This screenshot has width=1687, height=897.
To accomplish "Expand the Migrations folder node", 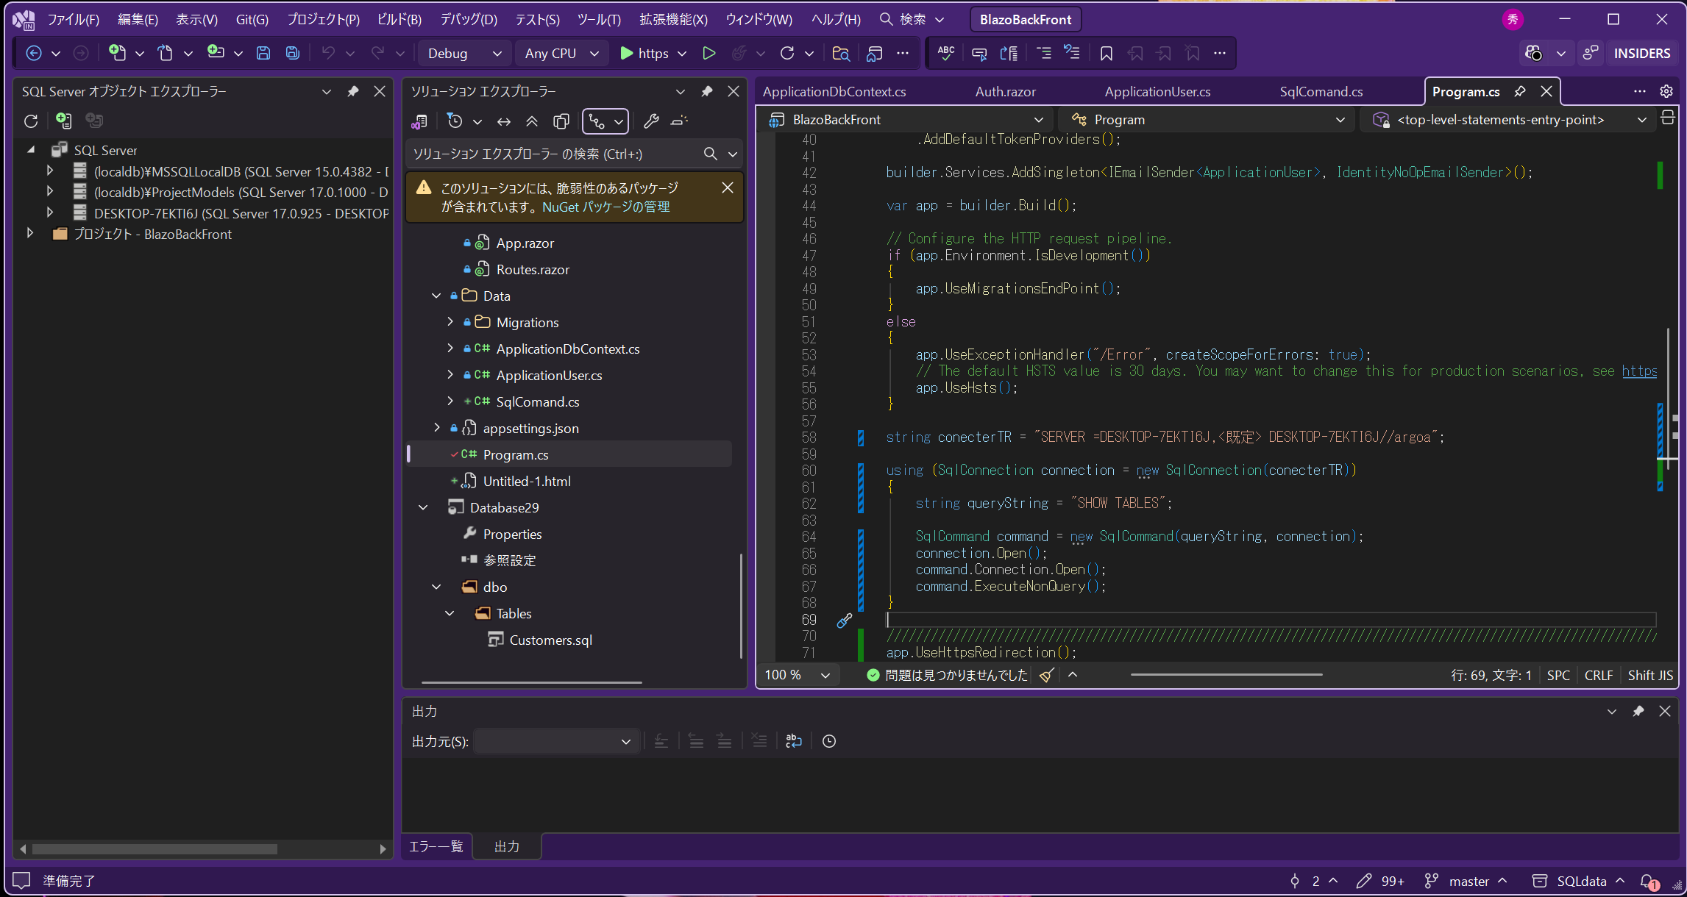I will 450,322.
